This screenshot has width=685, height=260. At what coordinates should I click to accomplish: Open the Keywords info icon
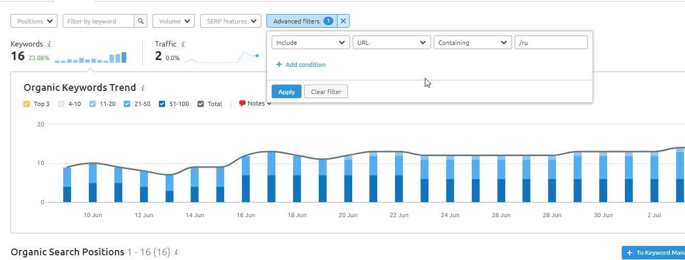tap(49, 44)
